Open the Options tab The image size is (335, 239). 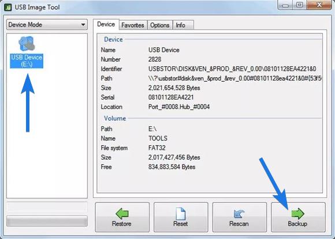159,25
